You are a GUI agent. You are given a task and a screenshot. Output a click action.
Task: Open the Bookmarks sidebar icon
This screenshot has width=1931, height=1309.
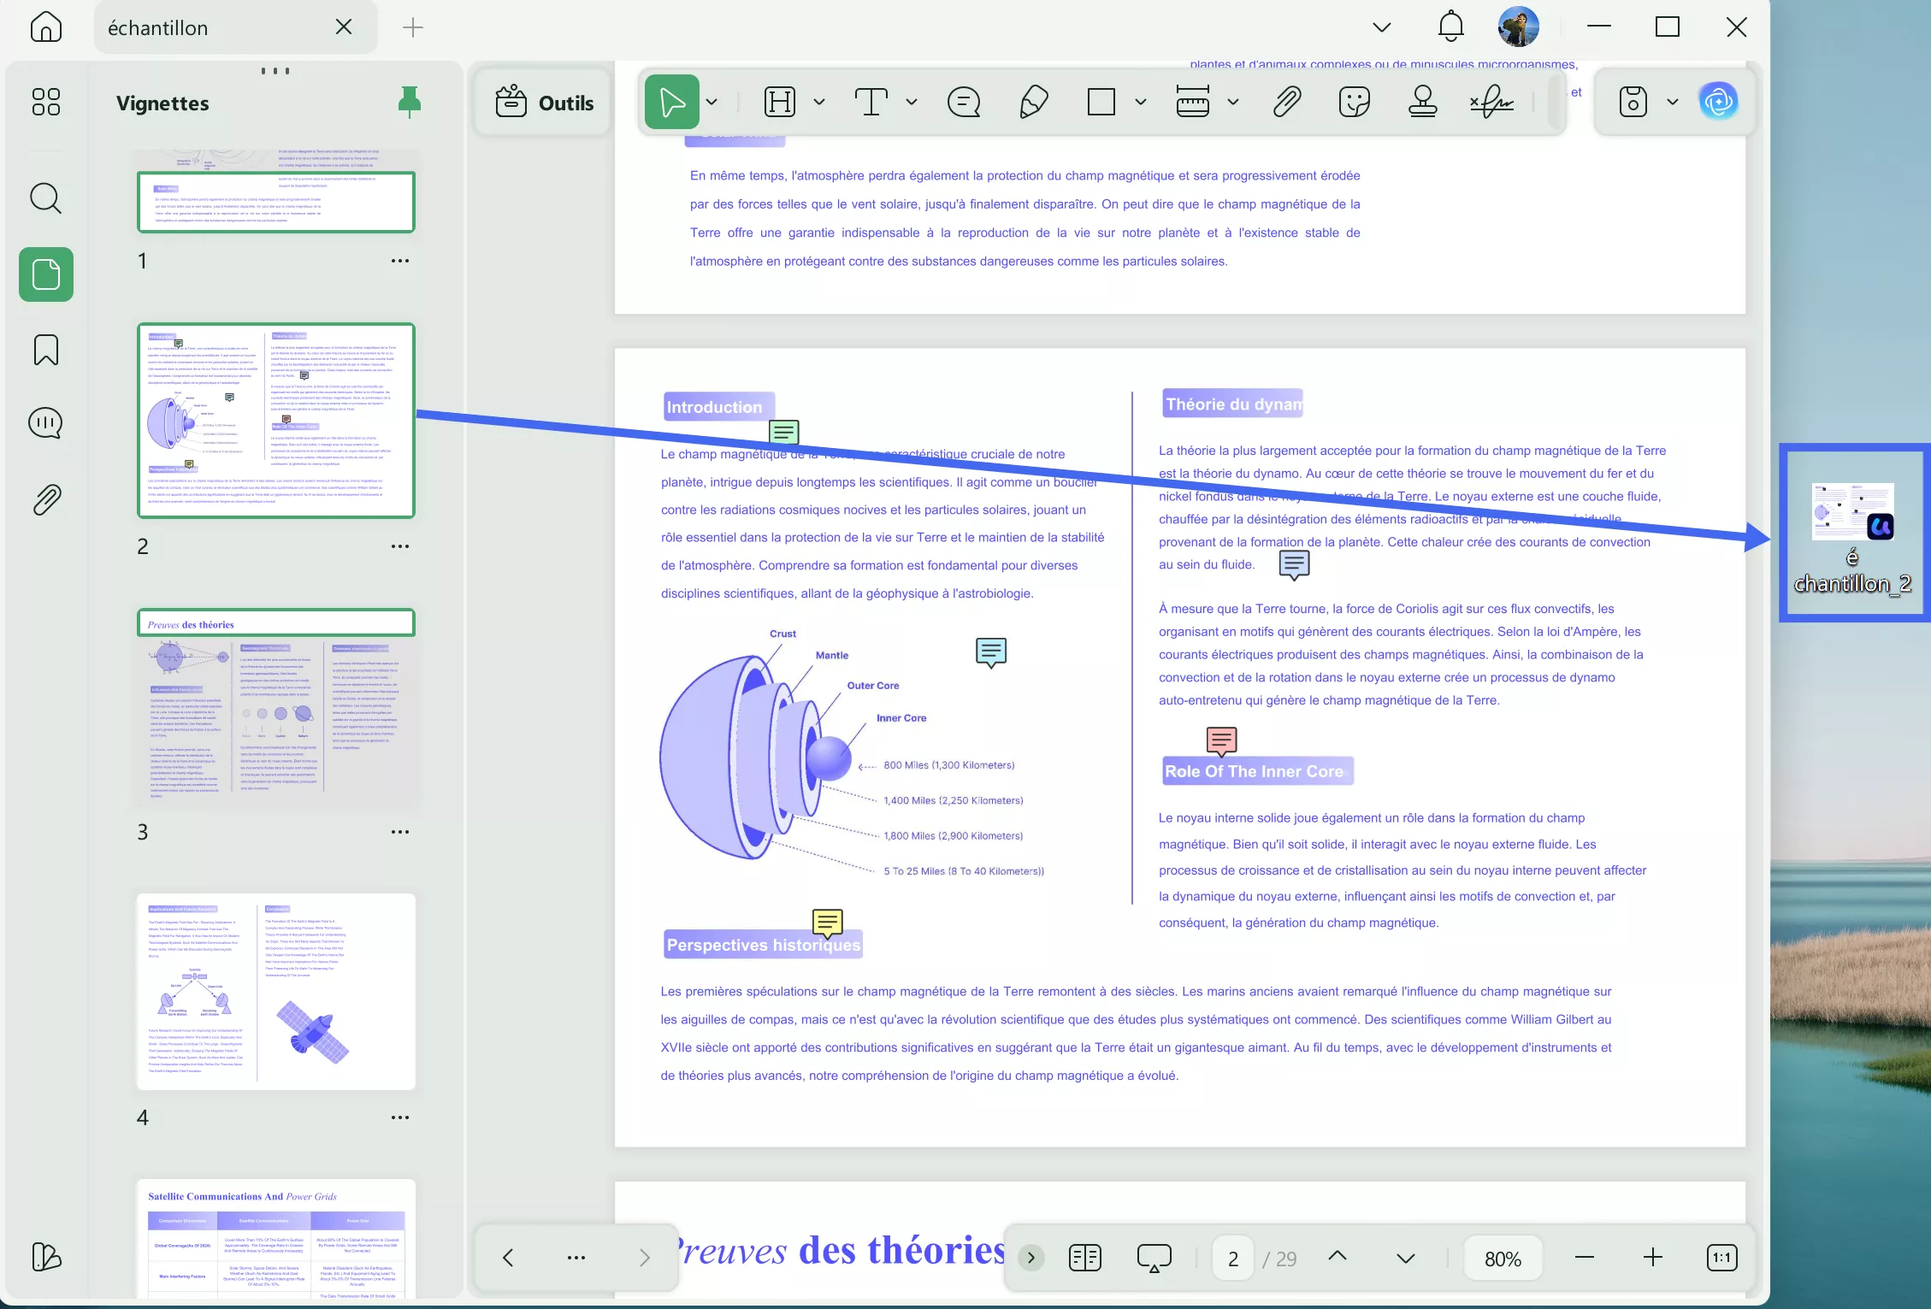pos(46,350)
